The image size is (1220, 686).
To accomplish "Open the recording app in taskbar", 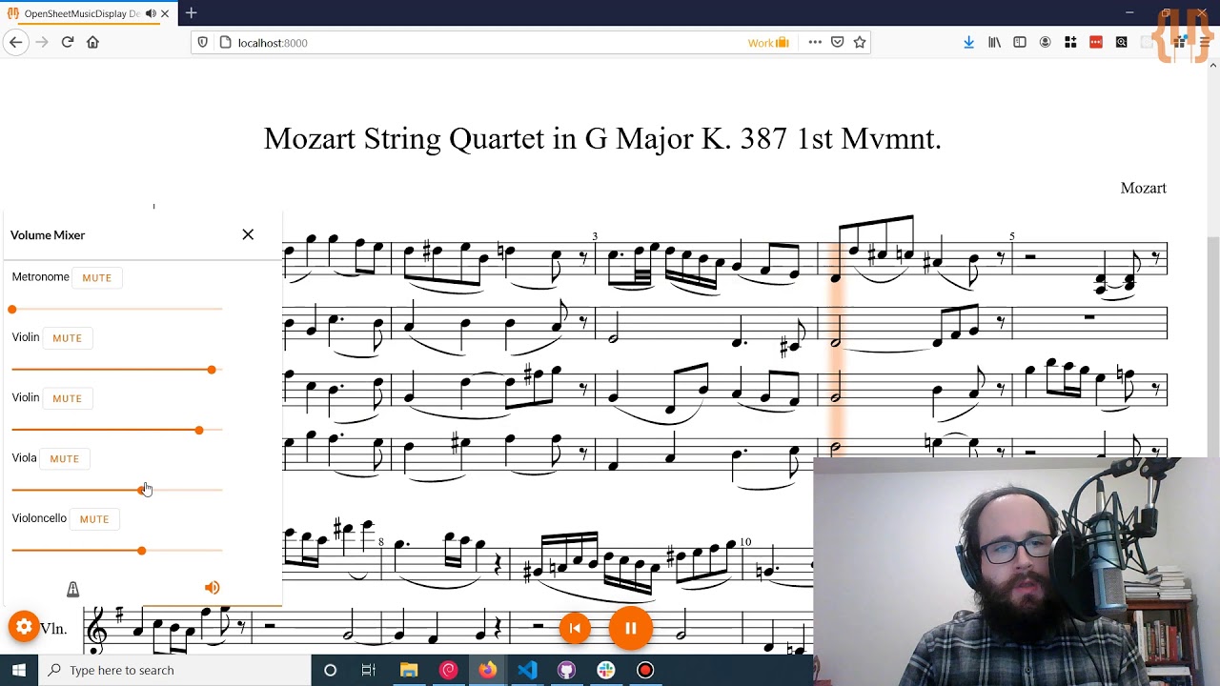I will click(x=645, y=670).
